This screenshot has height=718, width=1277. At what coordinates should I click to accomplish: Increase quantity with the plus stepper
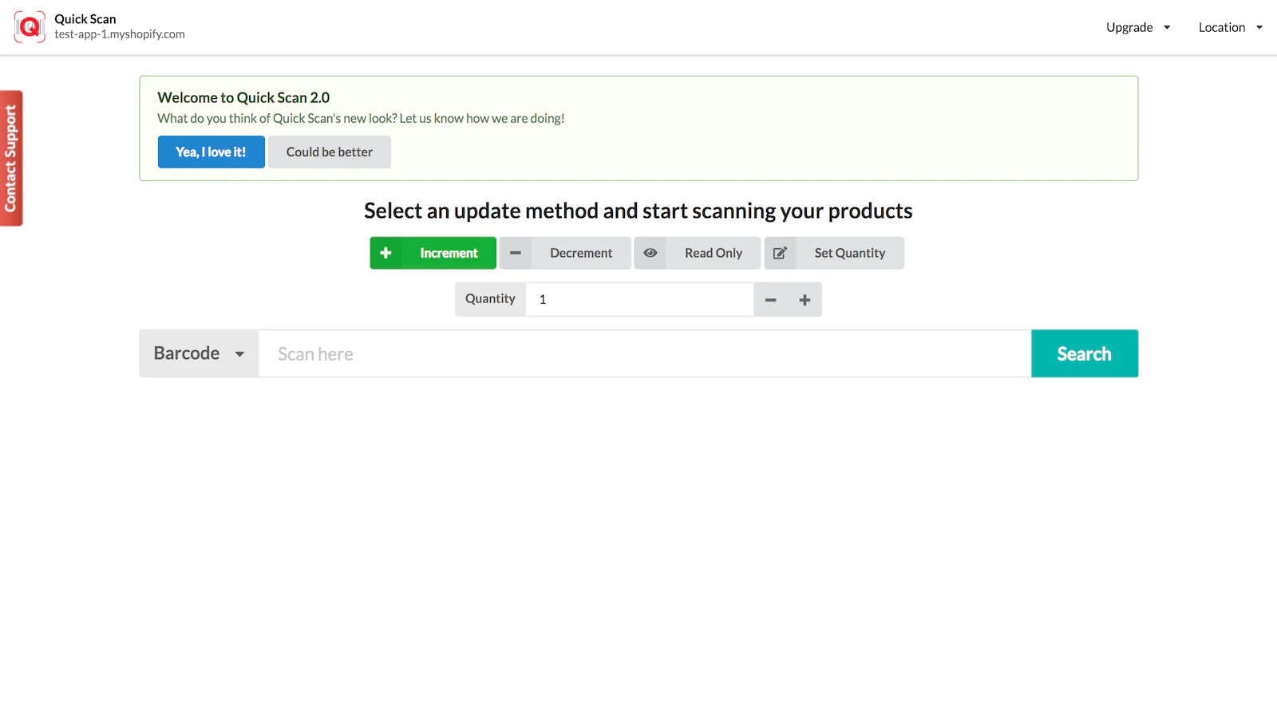click(x=805, y=300)
